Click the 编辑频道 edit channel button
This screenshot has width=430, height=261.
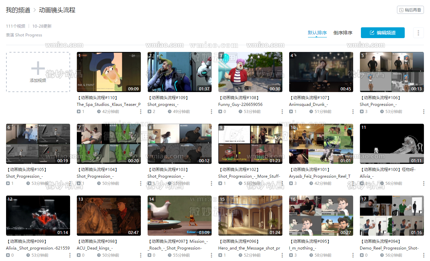(382, 33)
